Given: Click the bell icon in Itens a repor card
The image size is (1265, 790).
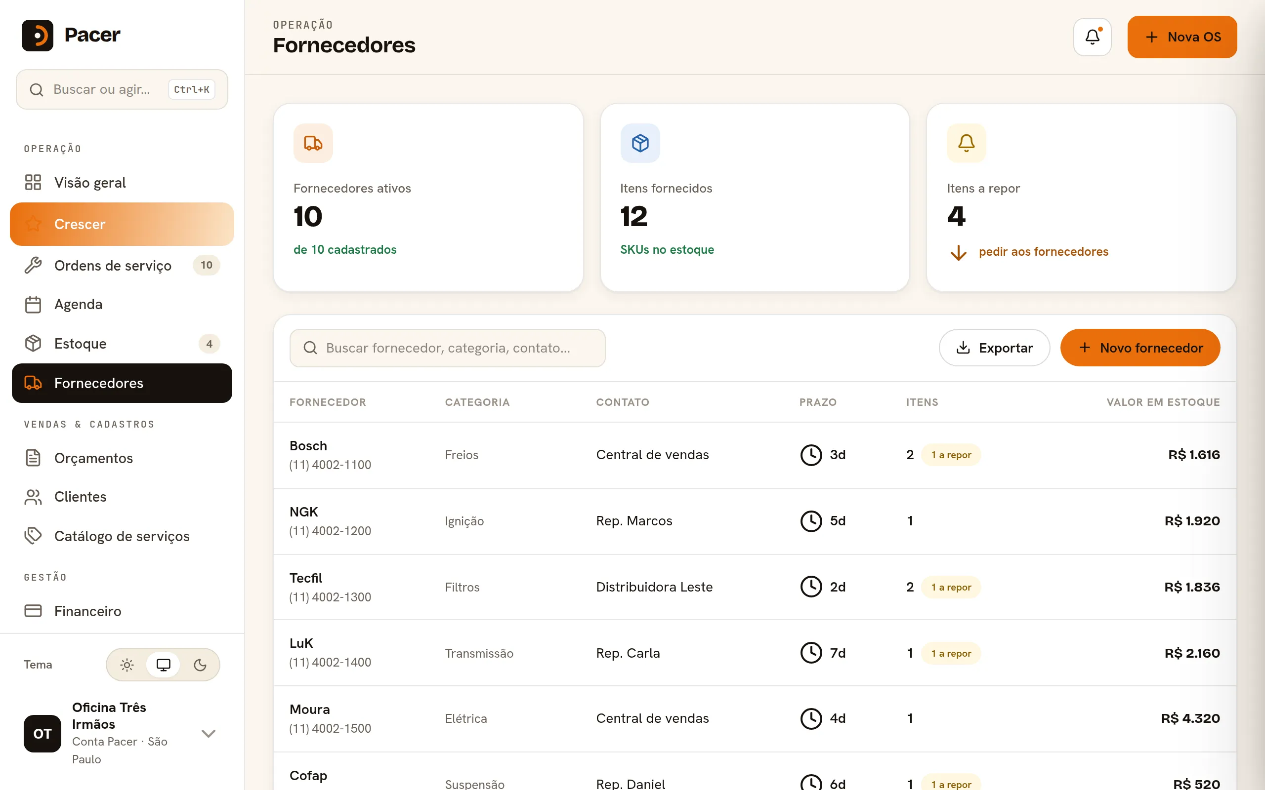Looking at the screenshot, I should (966, 143).
